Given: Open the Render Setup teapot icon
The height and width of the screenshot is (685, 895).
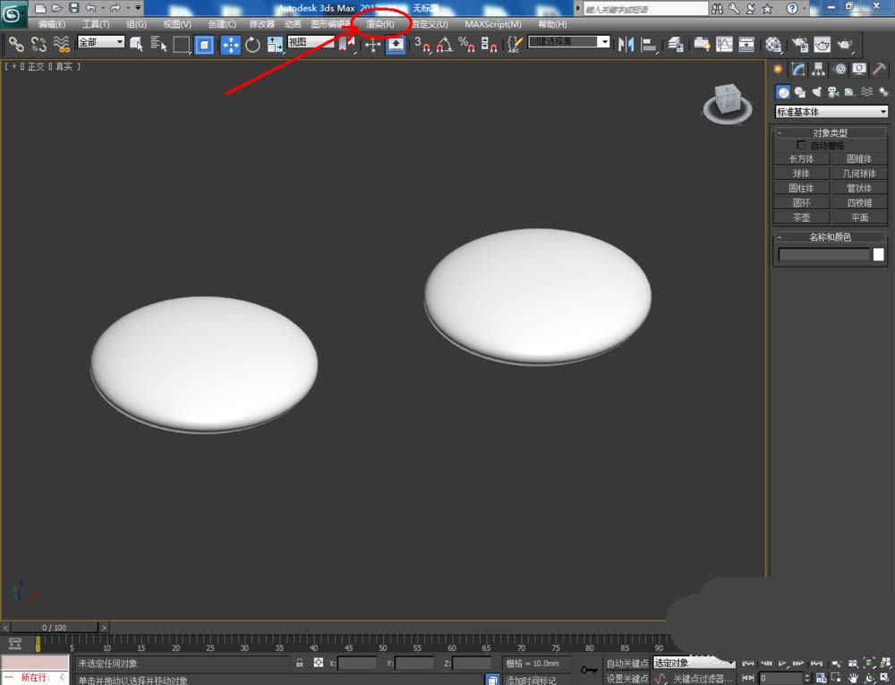Looking at the screenshot, I should (799, 45).
